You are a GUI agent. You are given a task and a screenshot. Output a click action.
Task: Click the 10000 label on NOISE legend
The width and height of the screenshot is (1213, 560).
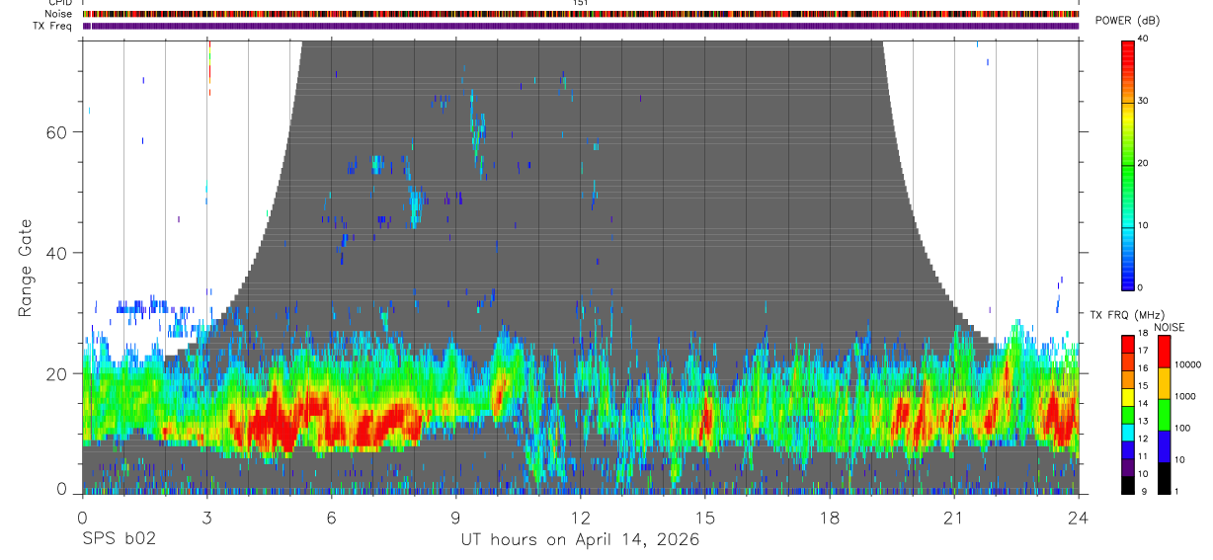coord(1186,364)
